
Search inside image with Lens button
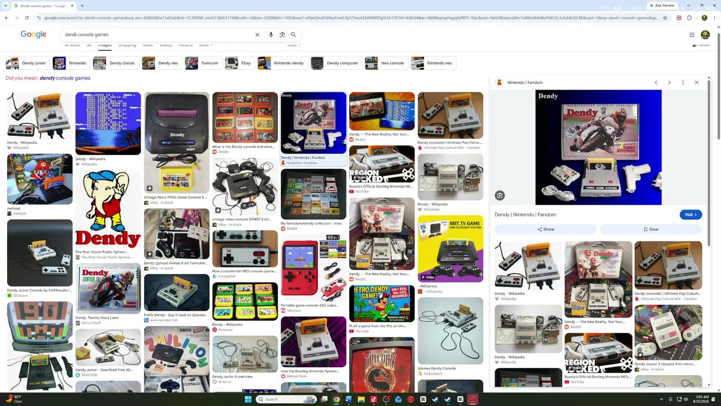(x=500, y=196)
